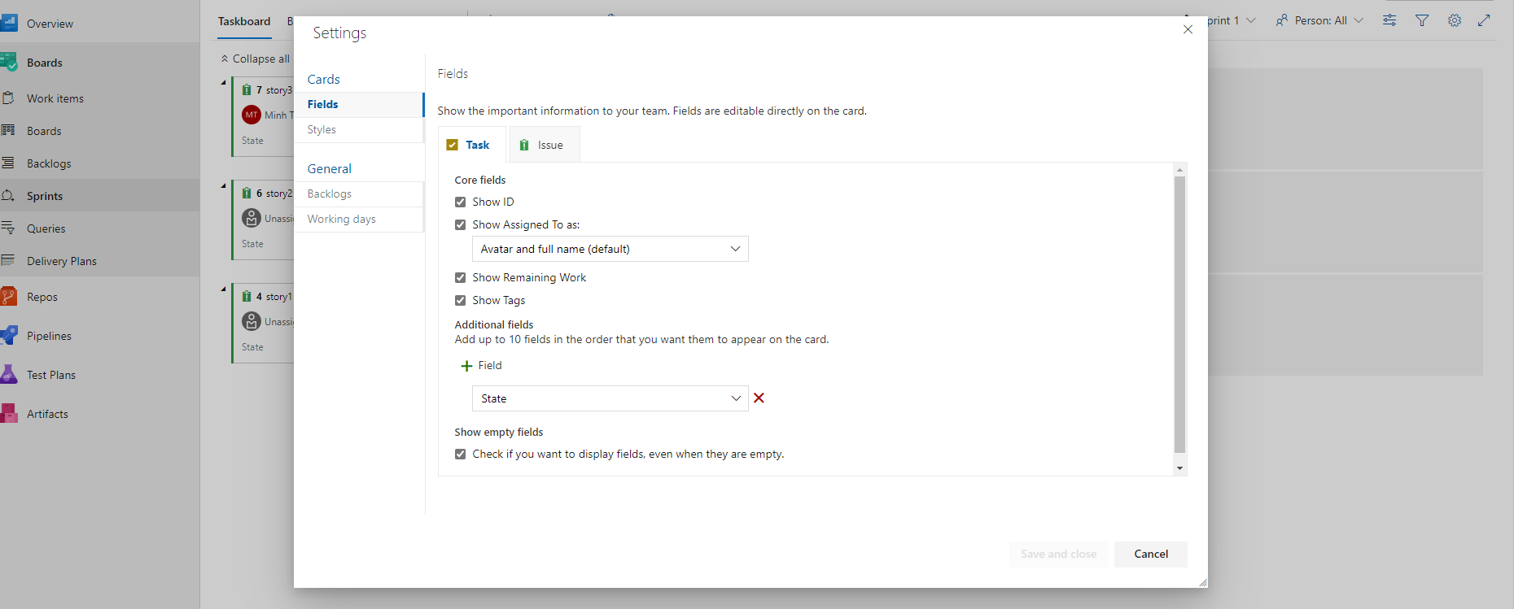Collapse the story2 row triangle
1514x609 pixels.
(x=224, y=185)
